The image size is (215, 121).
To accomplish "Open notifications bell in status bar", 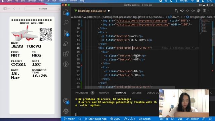I will click(x=210, y=119).
